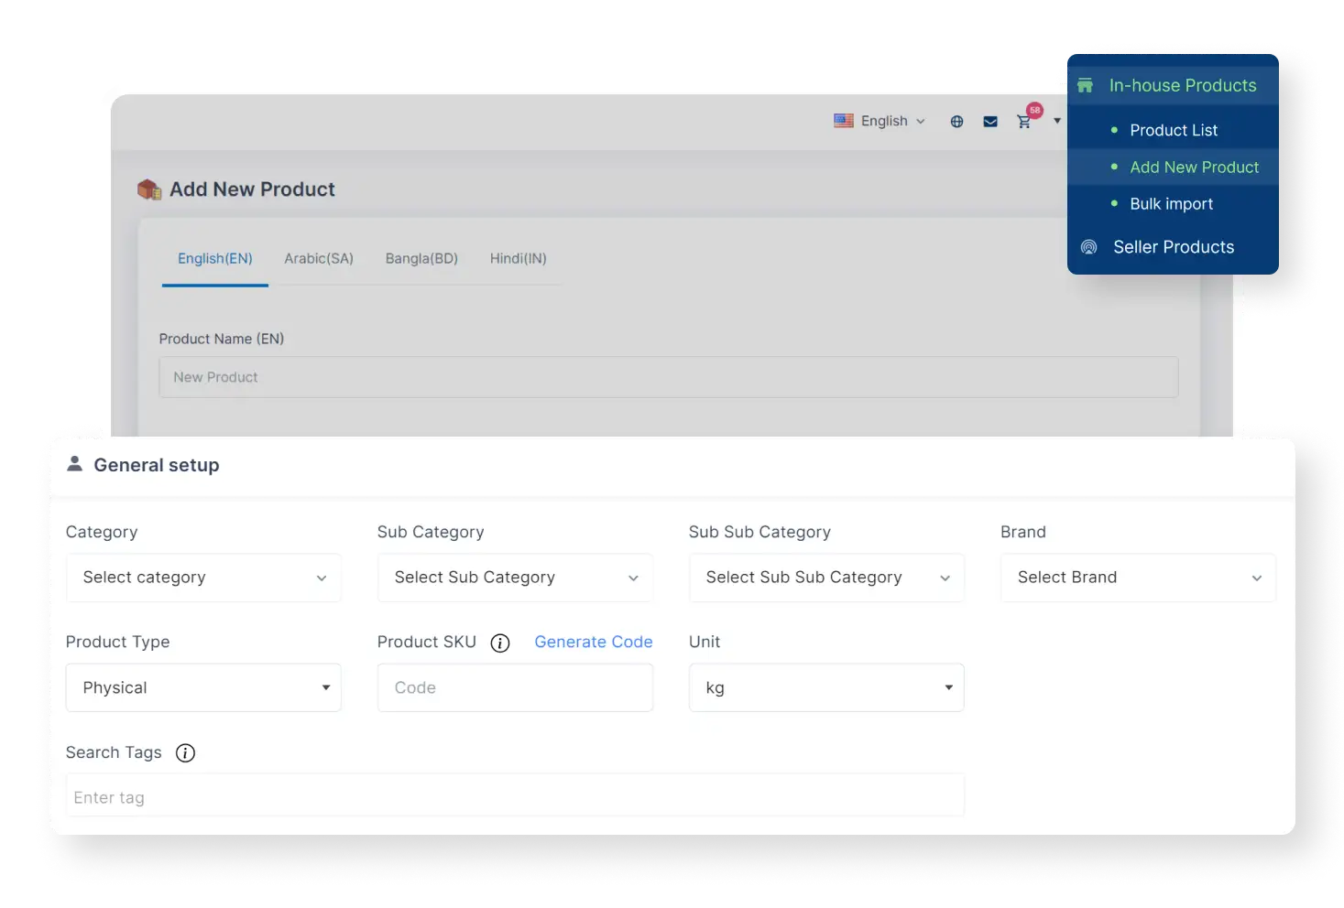Click the Add New Product box icon

[148, 189]
